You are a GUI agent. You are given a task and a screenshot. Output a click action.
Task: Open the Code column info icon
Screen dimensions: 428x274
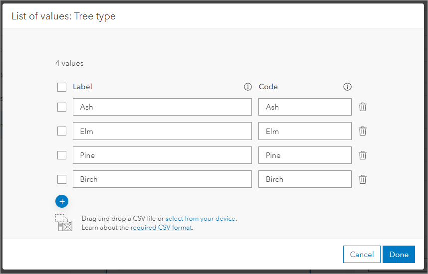(347, 87)
